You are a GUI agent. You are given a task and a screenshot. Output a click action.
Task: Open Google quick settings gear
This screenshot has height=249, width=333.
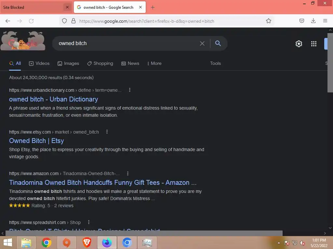click(x=299, y=44)
